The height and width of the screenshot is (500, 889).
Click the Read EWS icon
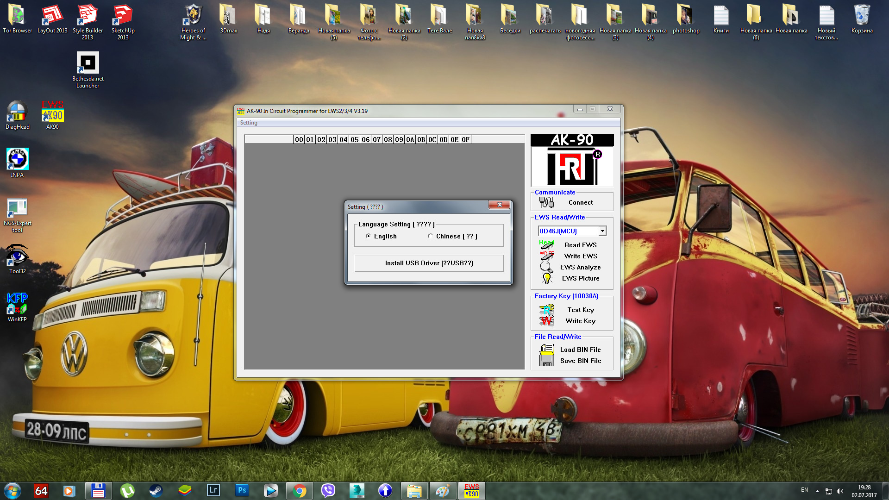547,244
